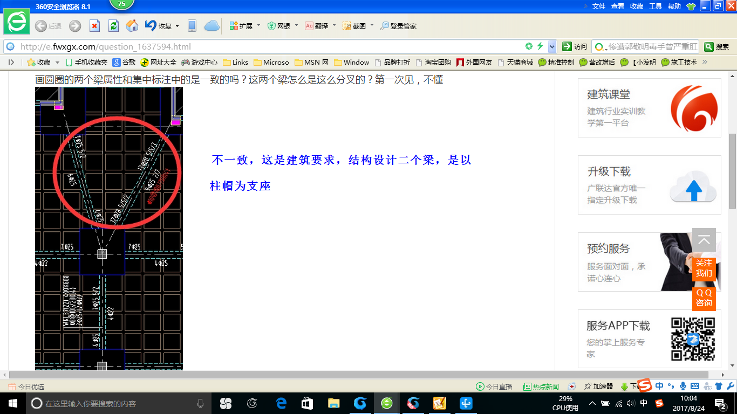
Task: Open the mobile phone toolbar icon
Action: pyautogui.click(x=192, y=26)
